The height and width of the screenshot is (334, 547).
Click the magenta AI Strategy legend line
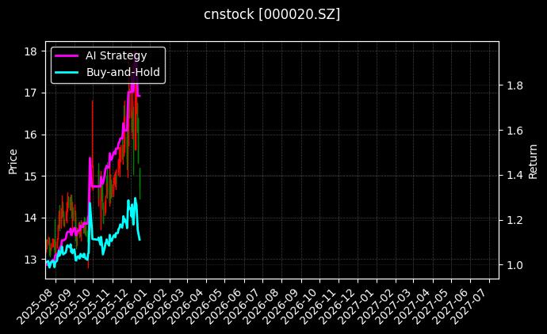pyautogui.click(x=67, y=55)
